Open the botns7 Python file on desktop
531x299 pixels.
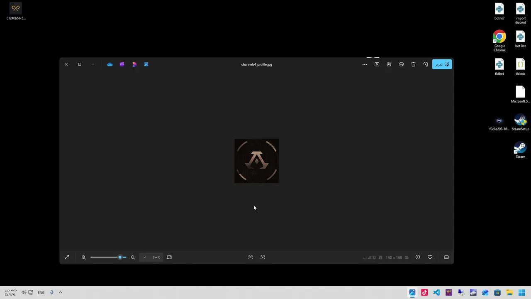click(499, 12)
